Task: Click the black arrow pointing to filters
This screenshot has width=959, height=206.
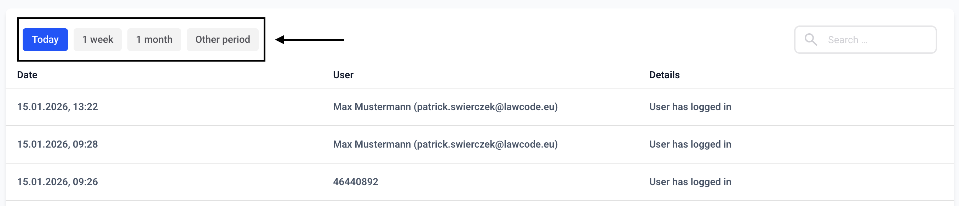Action: [x=309, y=40]
